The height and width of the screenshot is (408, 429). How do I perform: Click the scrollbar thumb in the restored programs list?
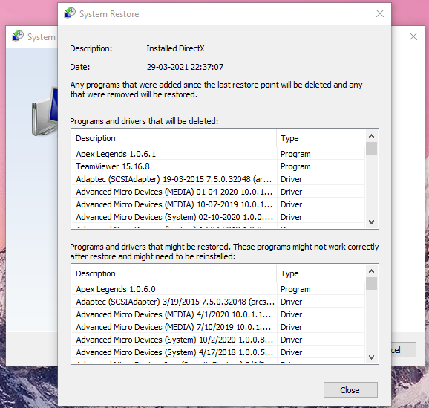(x=371, y=284)
